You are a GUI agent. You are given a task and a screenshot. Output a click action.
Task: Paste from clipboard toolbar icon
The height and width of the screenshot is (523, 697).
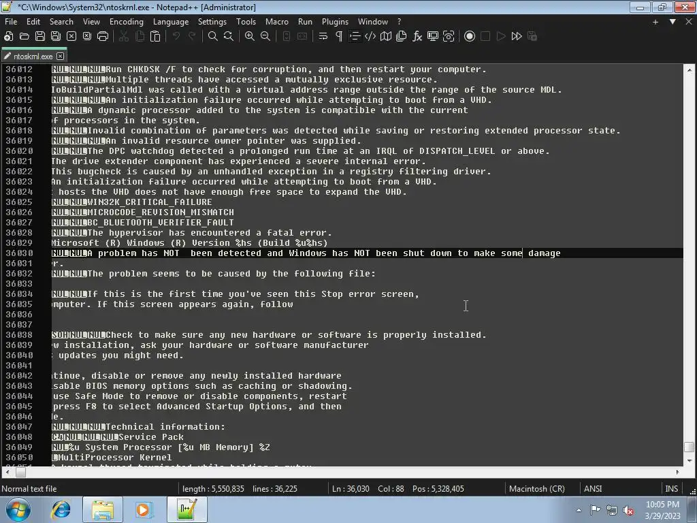155,37
